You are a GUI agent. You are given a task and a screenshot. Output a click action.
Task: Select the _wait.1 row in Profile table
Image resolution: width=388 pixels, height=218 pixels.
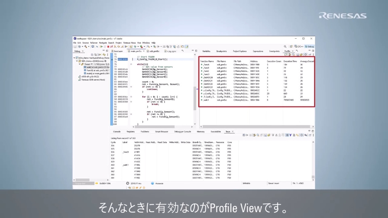257,100
